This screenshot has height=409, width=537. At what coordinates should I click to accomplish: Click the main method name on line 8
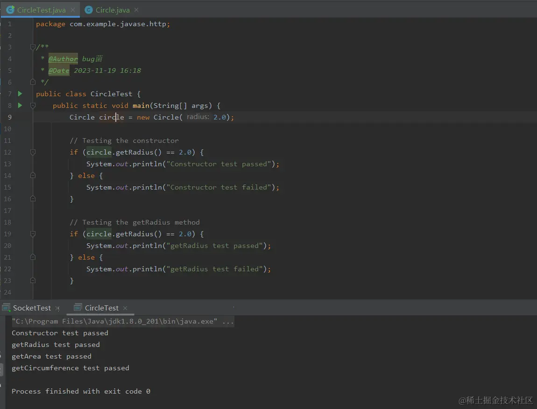(x=141, y=106)
